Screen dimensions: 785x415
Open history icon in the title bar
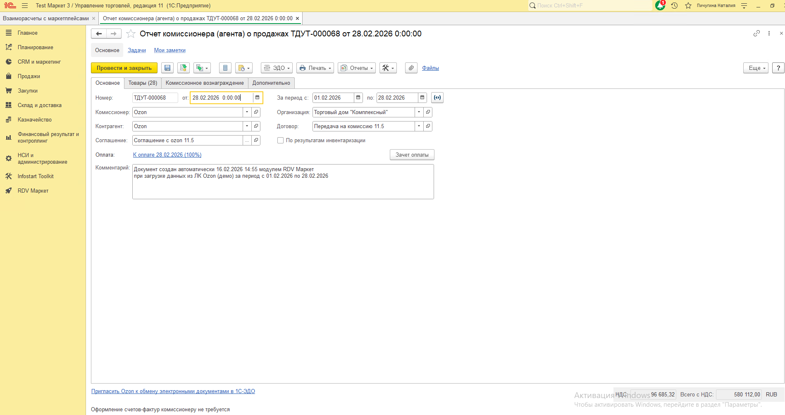674,6
